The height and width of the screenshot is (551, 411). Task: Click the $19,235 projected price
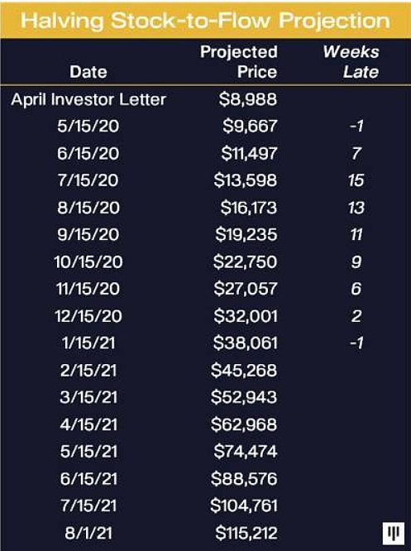(x=246, y=234)
